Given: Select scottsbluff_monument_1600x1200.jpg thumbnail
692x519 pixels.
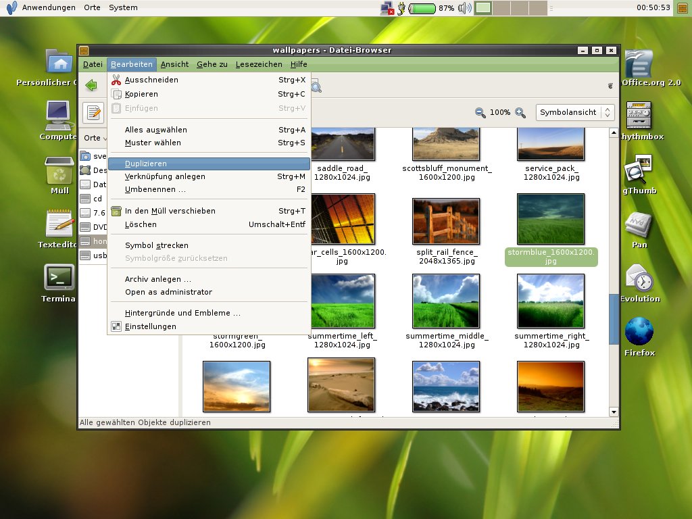Looking at the screenshot, I should point(446,144).
